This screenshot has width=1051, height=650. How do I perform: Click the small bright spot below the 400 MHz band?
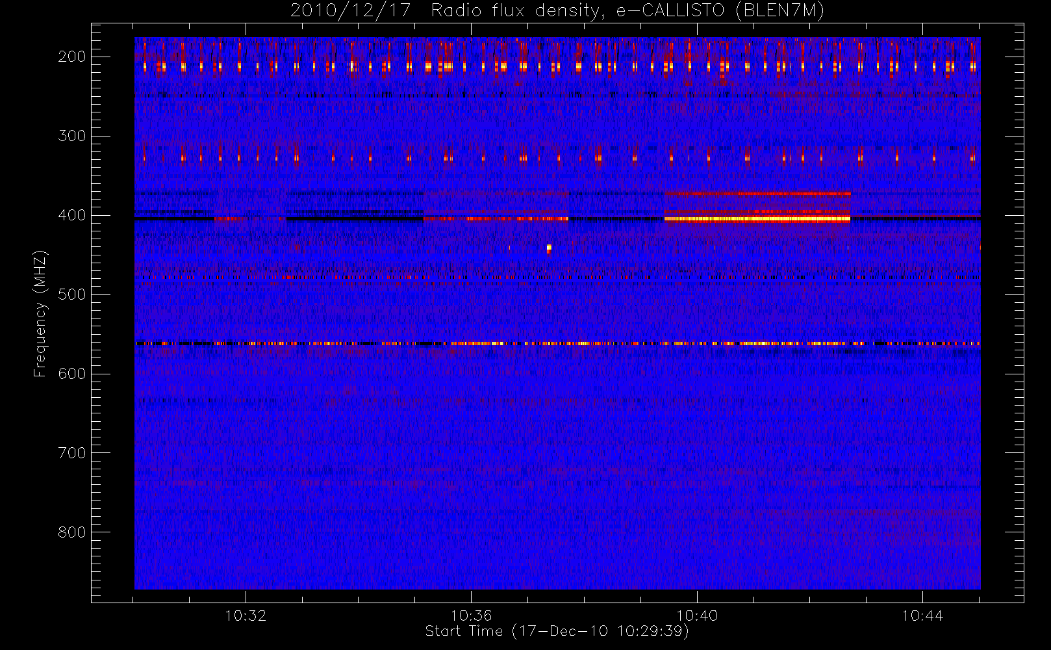[549, 248]
